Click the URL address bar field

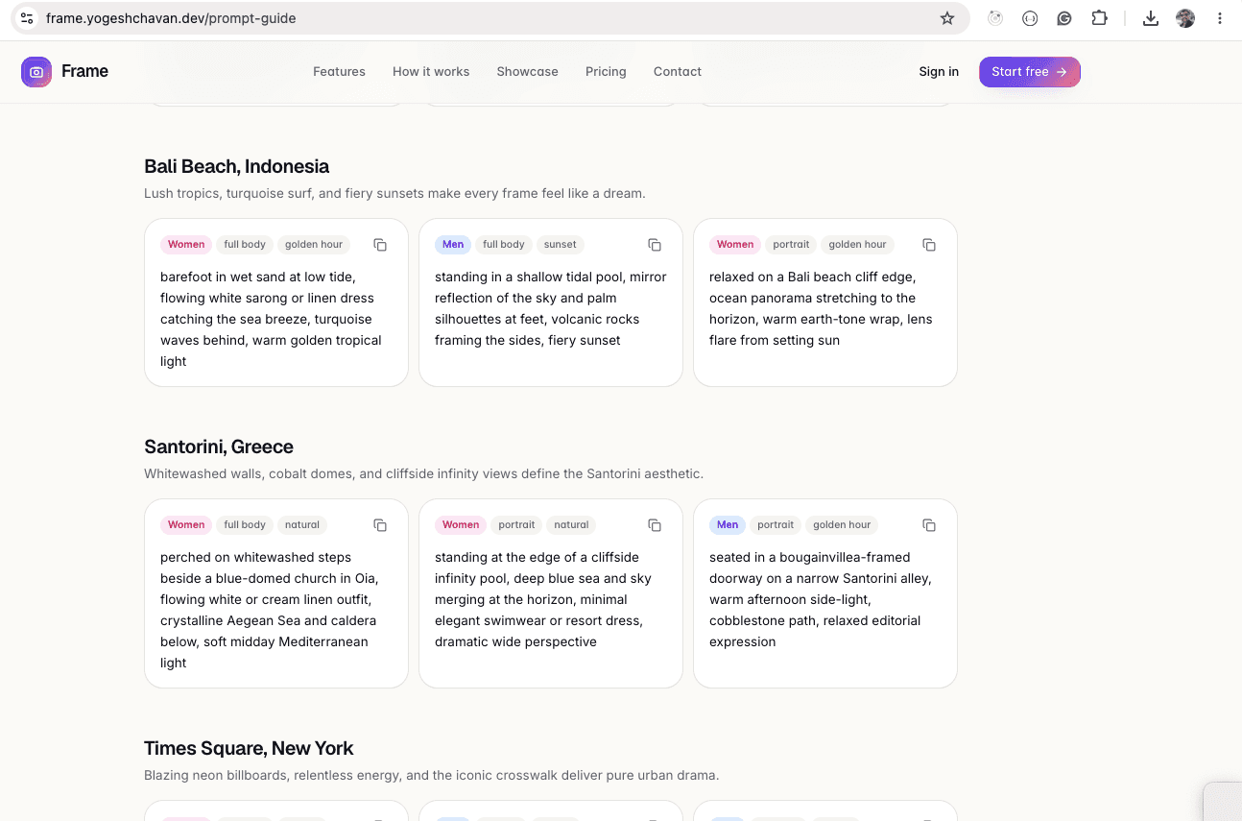click(x=480, y=18)
